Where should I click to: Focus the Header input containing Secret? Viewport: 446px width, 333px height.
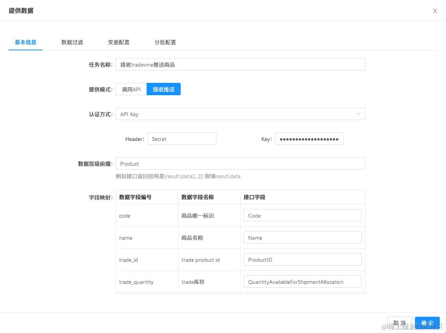pyautogui.click(x=182, y=139)
